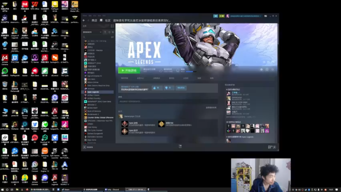Open Big Picture mode icon
This screenshot has height=192, width=341.
click(x=266, y=16)
